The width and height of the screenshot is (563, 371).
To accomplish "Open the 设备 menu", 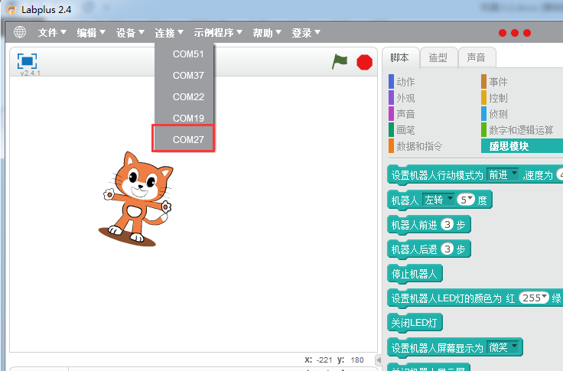I will coord(130,33).
